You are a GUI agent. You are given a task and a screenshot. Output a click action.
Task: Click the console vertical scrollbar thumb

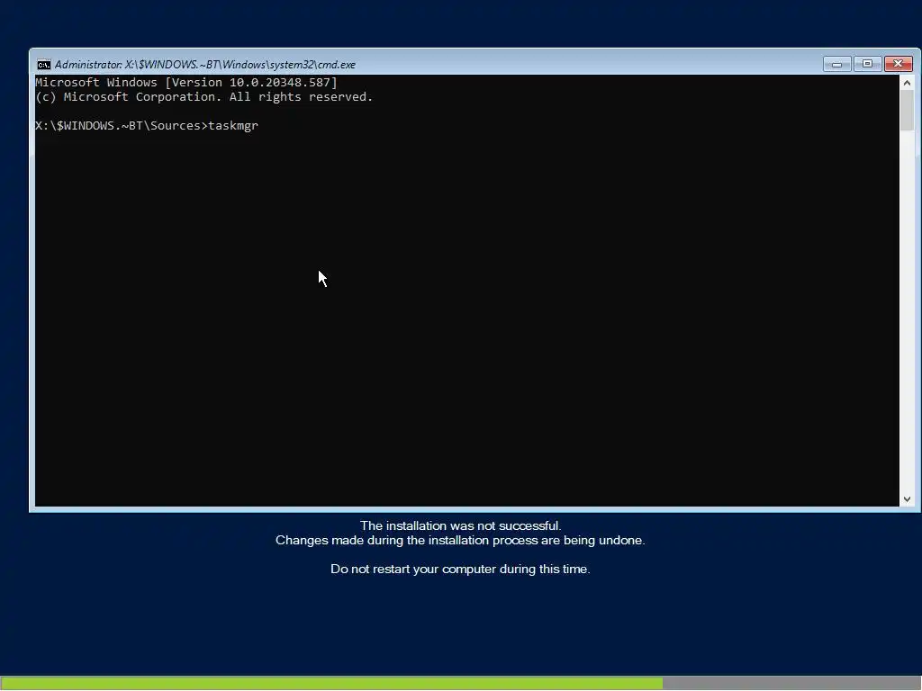click(907, 111)
